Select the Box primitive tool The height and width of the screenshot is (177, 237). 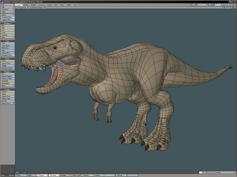(x=8, y=26)
